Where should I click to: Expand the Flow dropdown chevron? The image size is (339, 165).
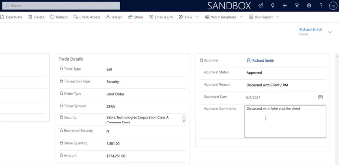pyautogui.click(x=197, y=17)
